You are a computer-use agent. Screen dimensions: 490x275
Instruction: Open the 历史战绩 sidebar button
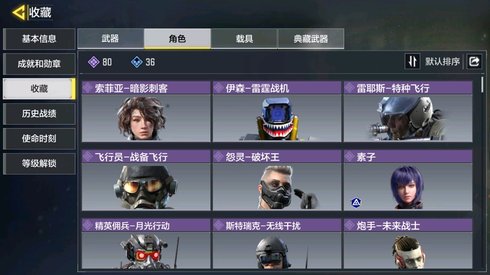pos(39,114)
